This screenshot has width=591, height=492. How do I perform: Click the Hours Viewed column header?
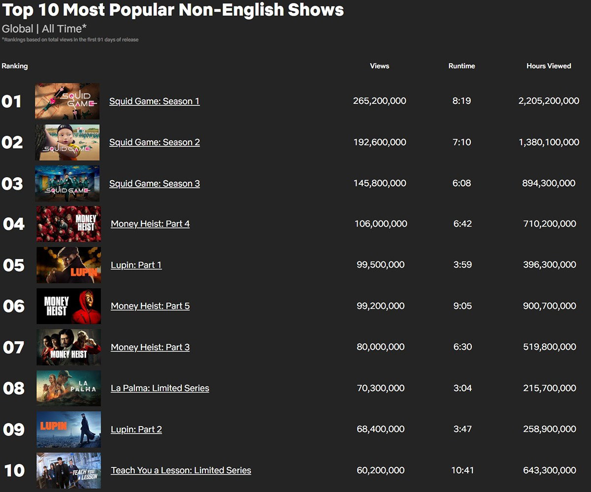pyautogui.click(x=549, y=66)
